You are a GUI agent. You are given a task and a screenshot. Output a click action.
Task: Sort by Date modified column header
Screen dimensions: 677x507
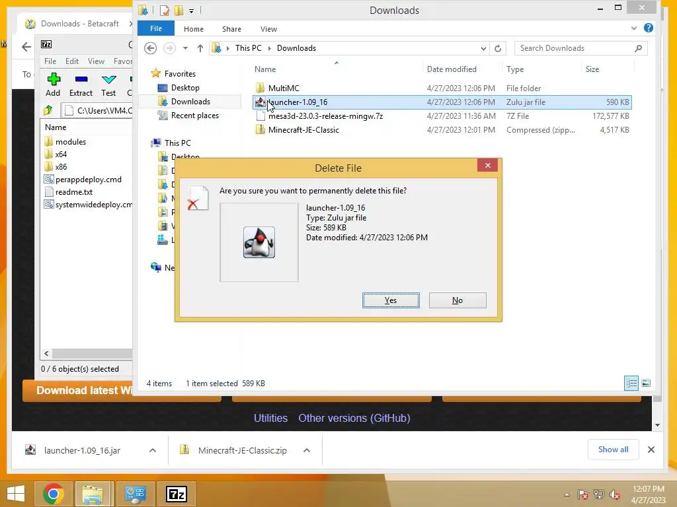pos(452,69)
